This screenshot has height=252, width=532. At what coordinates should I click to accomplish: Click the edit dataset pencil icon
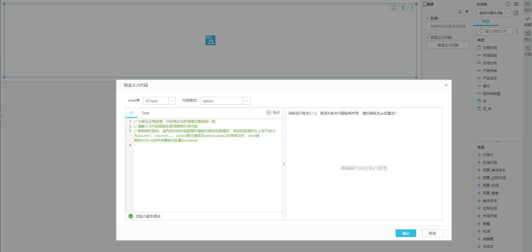(x=516, y=13)
